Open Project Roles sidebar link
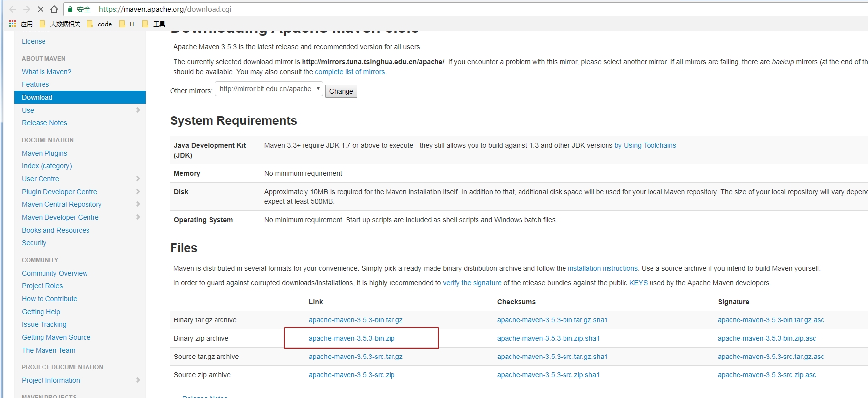This screenshot has height=398, width=868. click(x=43, y=286)
